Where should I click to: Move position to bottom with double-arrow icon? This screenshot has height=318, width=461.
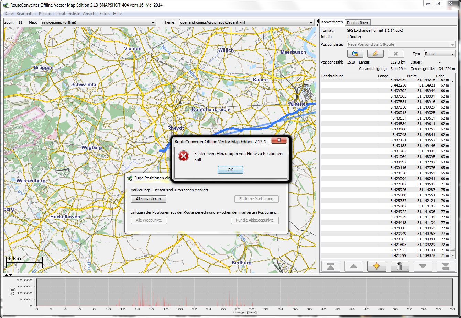(446, 266)
